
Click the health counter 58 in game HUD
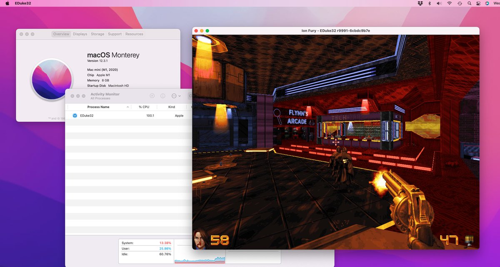pyautogui.click(x=220, y=240)
